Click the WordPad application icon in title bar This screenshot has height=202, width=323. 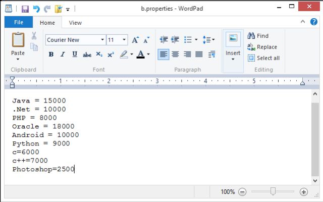coord(9,9)
